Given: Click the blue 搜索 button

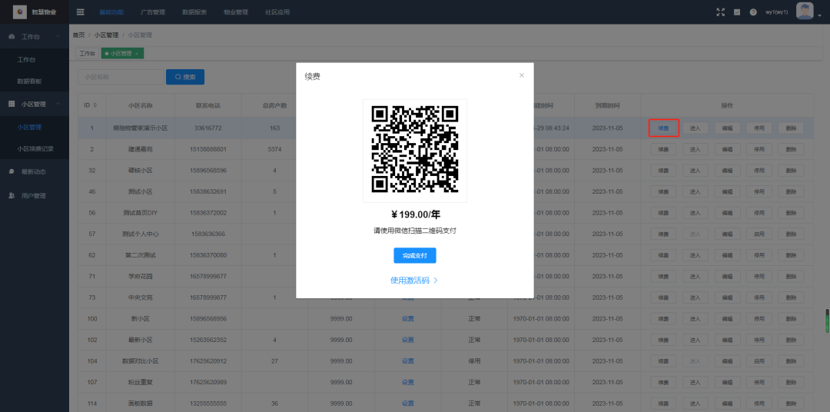Looking at the screenshot, I should (x=185, y=77).
